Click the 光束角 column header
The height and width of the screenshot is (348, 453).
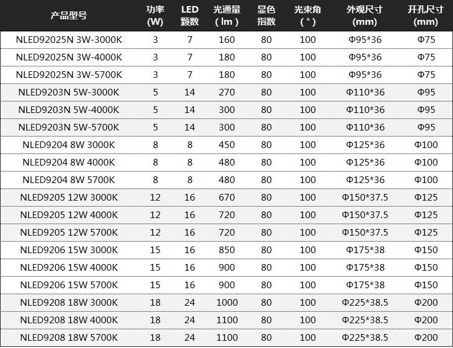tap(307, 16)
